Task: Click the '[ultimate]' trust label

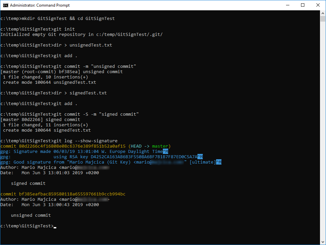Action: 203,162
